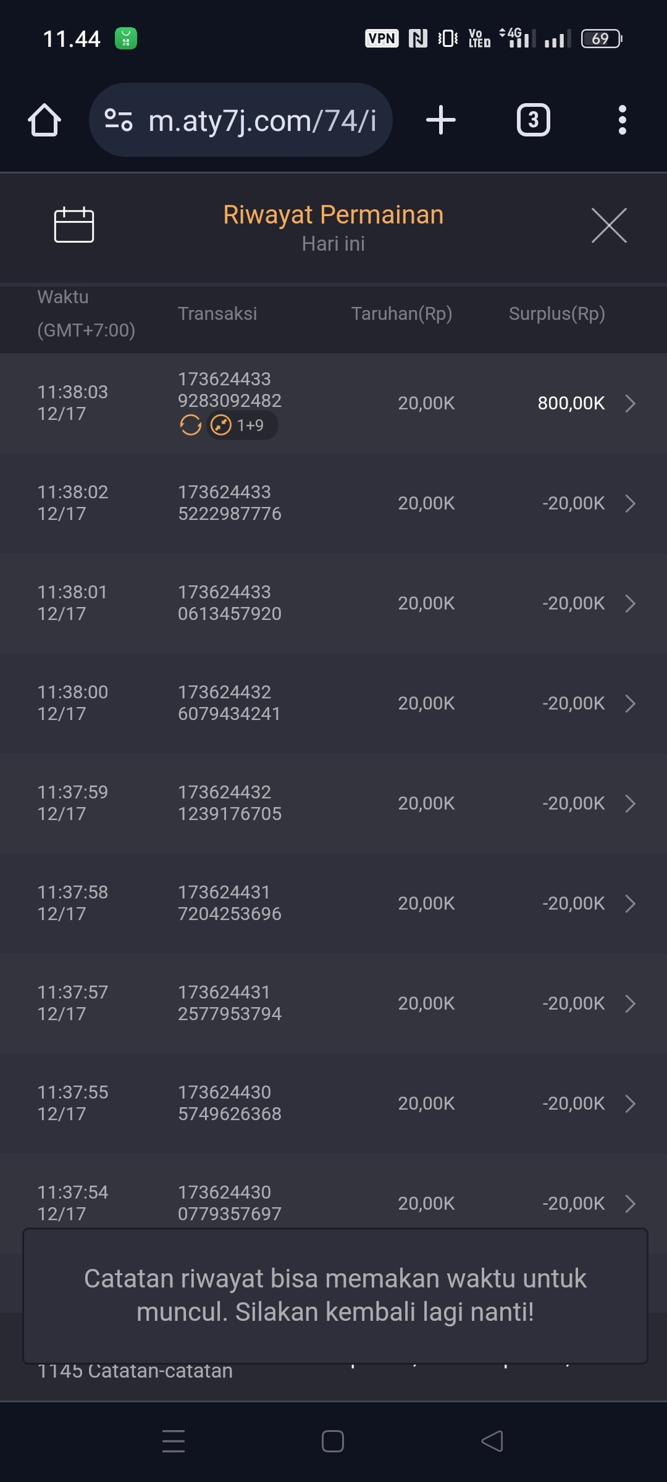Screen dimensions: 667x1482
Task: Open the calendar date filter icon
Action: click(73, 225)
